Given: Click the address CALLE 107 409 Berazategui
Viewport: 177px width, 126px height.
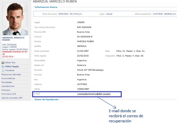Looking at the screenshot, I should tap(90, 70).
